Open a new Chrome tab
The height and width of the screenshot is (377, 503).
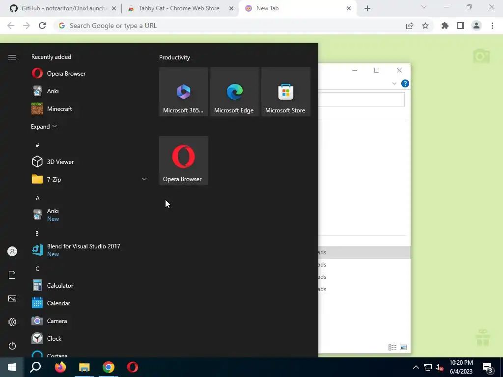[x=367, y=8]
